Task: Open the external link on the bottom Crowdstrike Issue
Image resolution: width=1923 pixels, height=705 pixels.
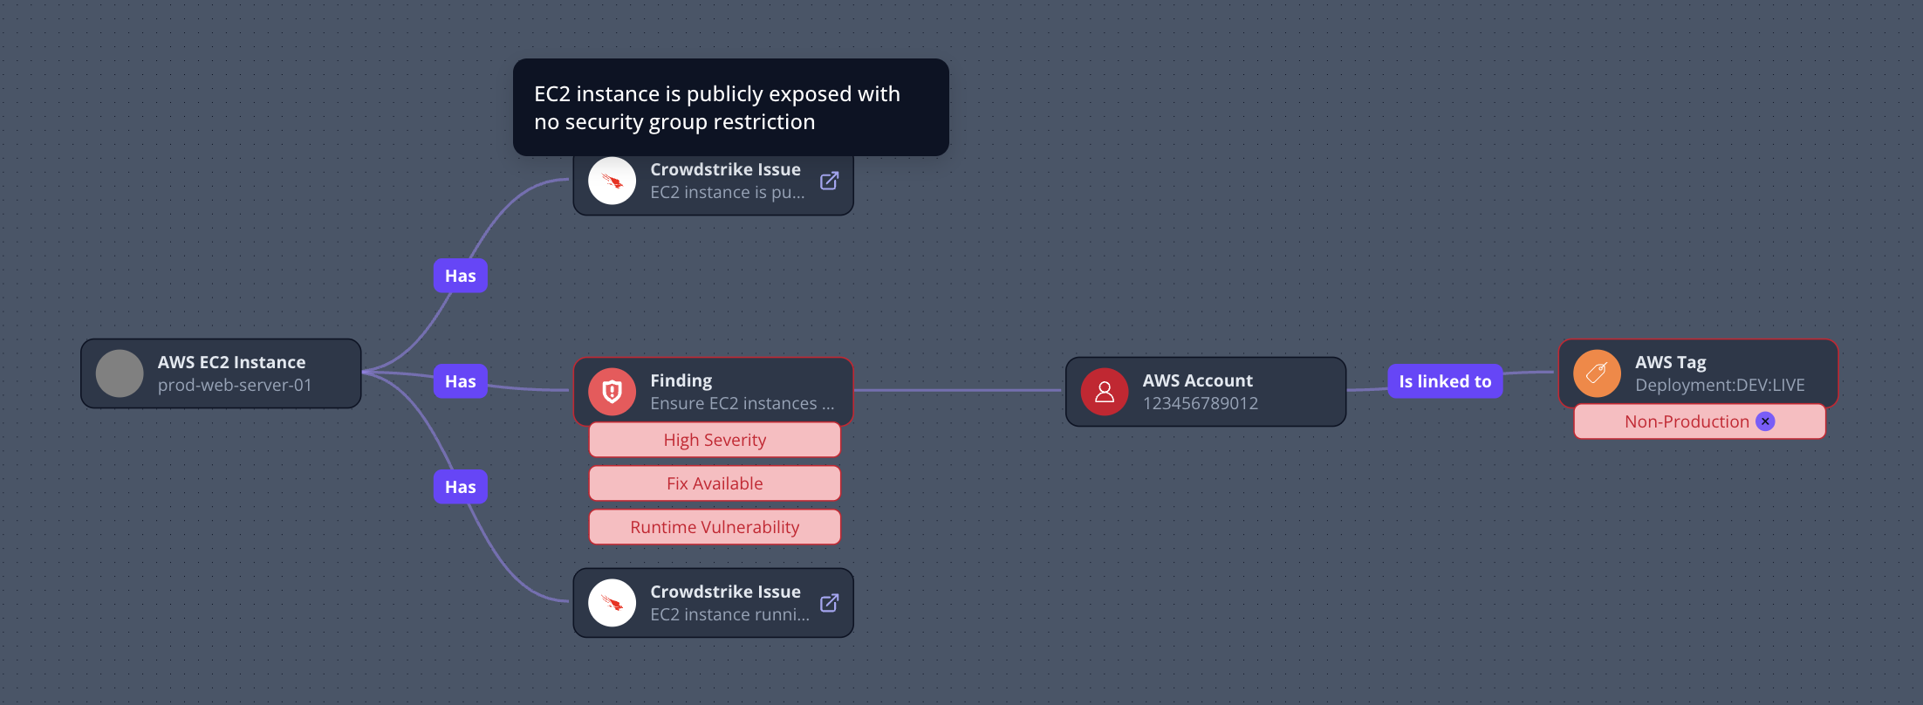Action: point(828,602)
